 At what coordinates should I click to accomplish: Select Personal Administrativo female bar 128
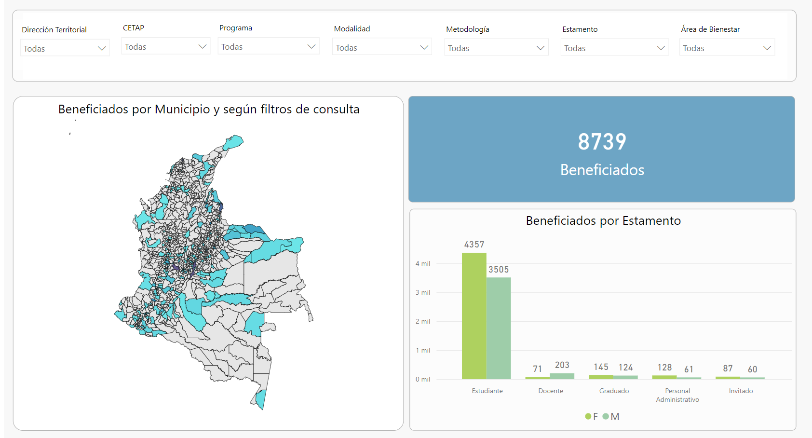(x=664, y=377)
